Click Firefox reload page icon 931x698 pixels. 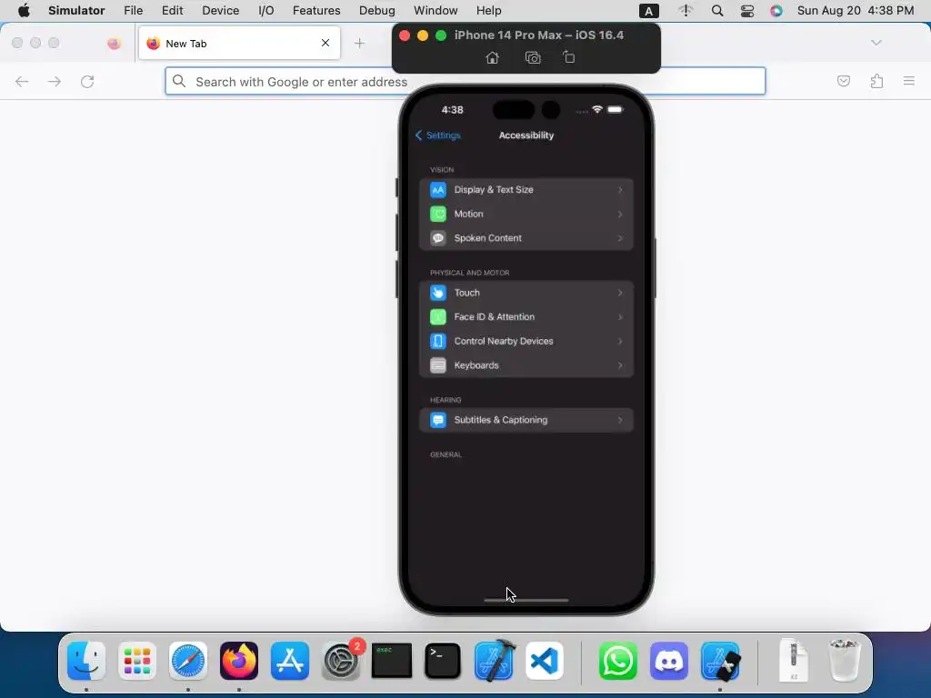(87, 82)
